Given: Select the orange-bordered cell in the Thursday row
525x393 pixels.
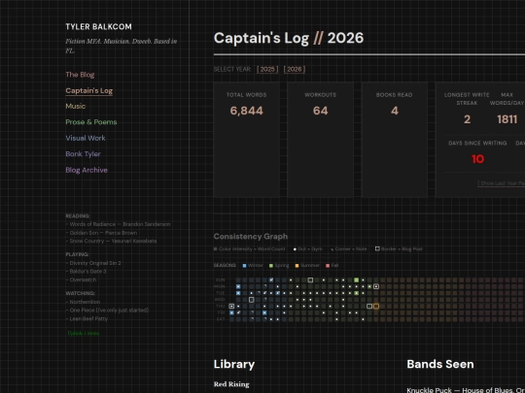Looking at the screenshot, I should (x=376, y=306).
